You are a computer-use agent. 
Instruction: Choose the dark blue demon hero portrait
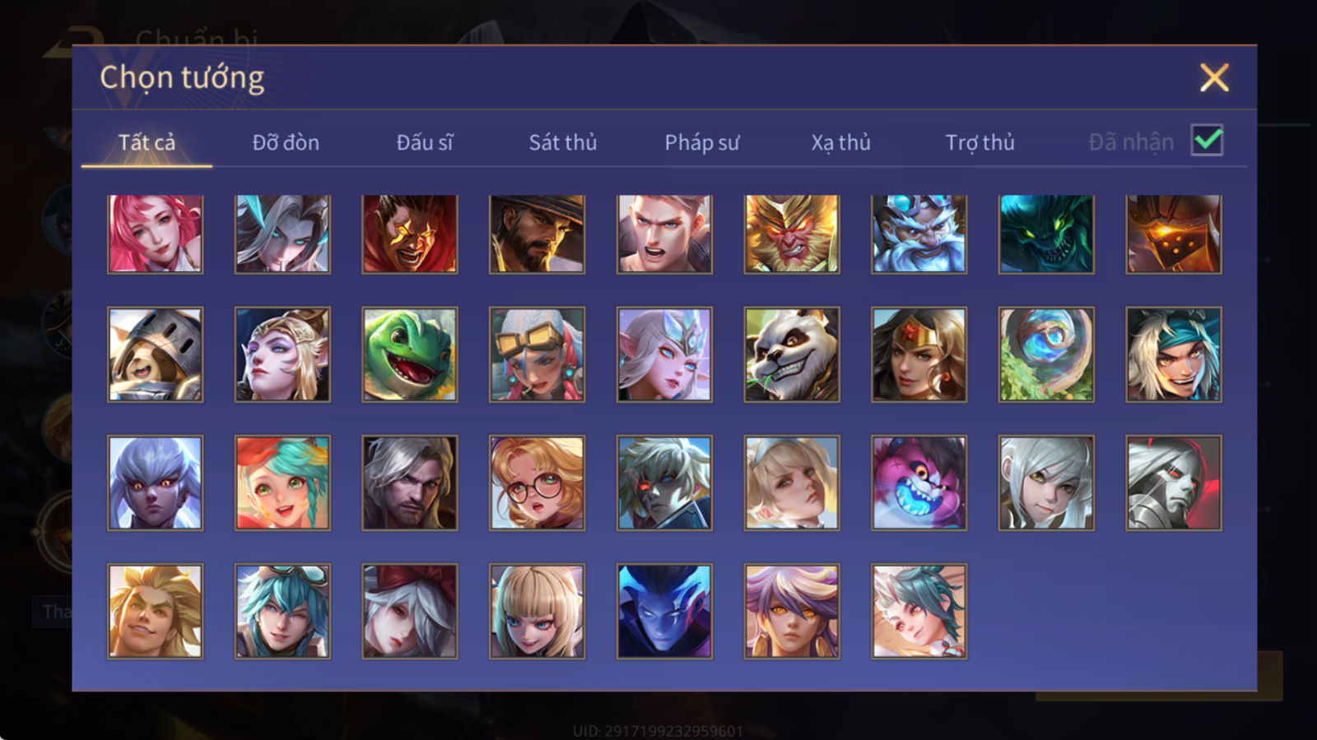click(664, 611)
